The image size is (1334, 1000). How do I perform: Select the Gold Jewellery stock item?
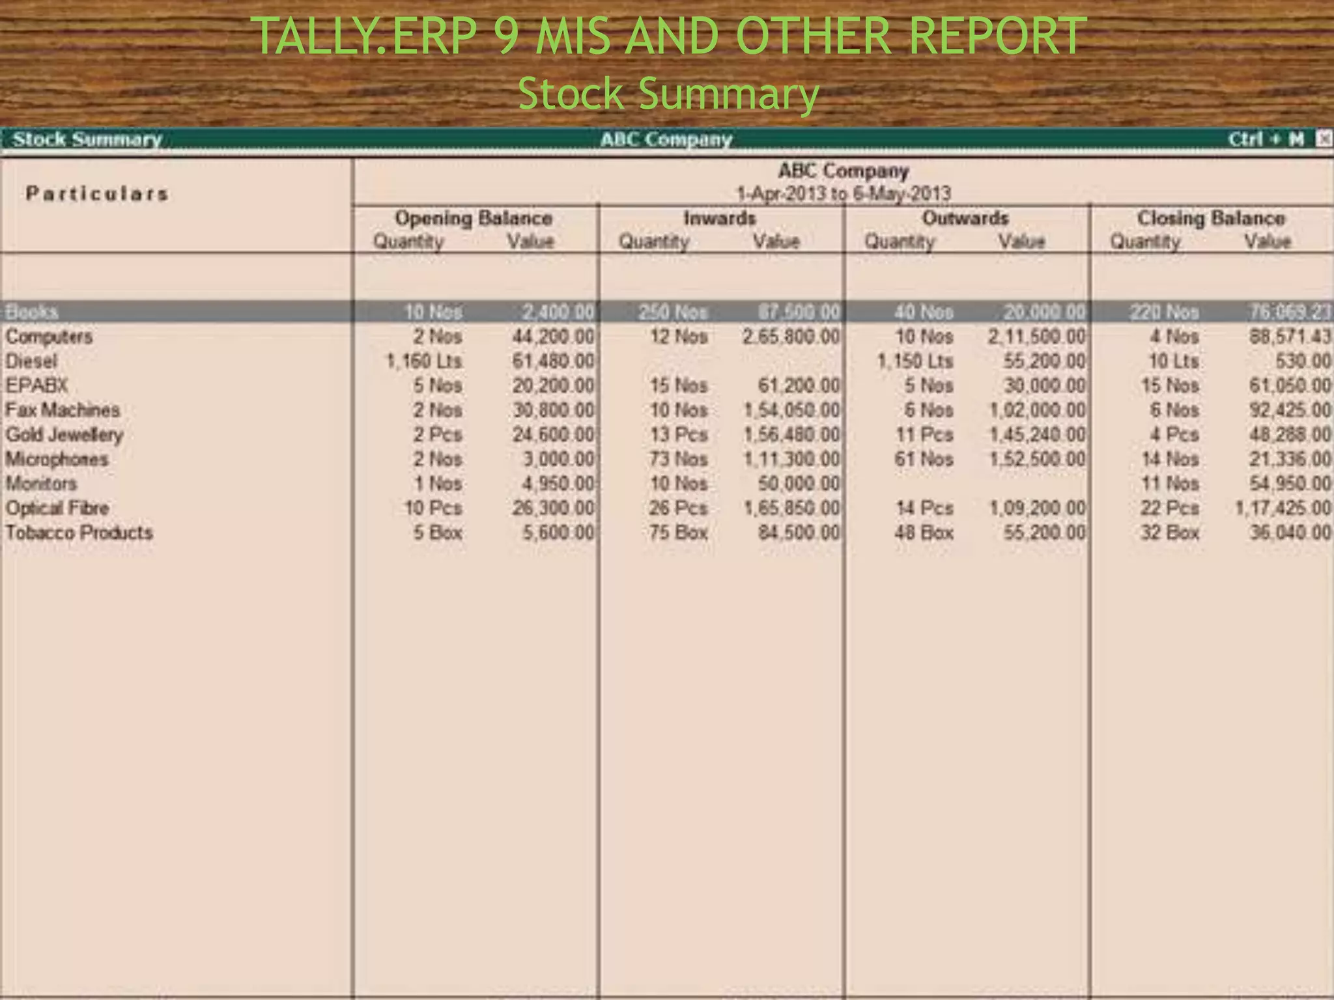coord(64,435)
